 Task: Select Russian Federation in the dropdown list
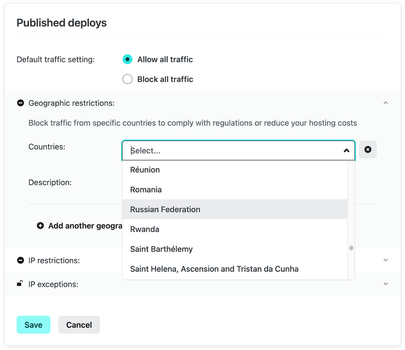pos(165,209)
